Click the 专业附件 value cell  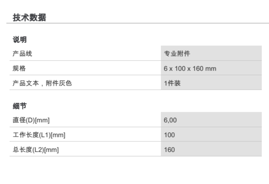click(x=177, y=54)
